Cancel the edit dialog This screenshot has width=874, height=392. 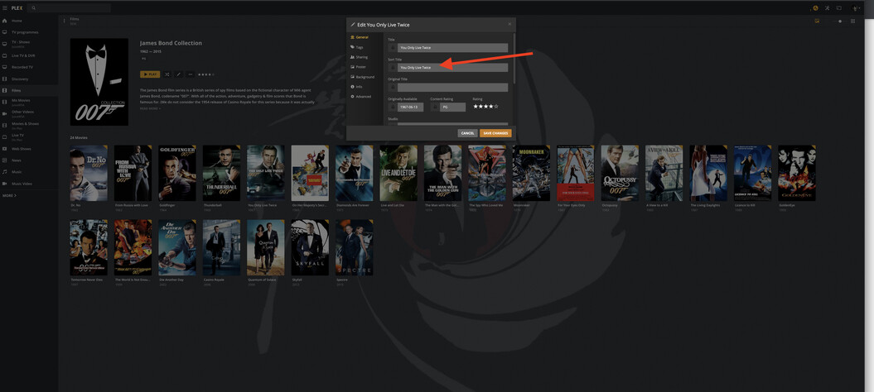pyautogui.click(x=468, y=133)
